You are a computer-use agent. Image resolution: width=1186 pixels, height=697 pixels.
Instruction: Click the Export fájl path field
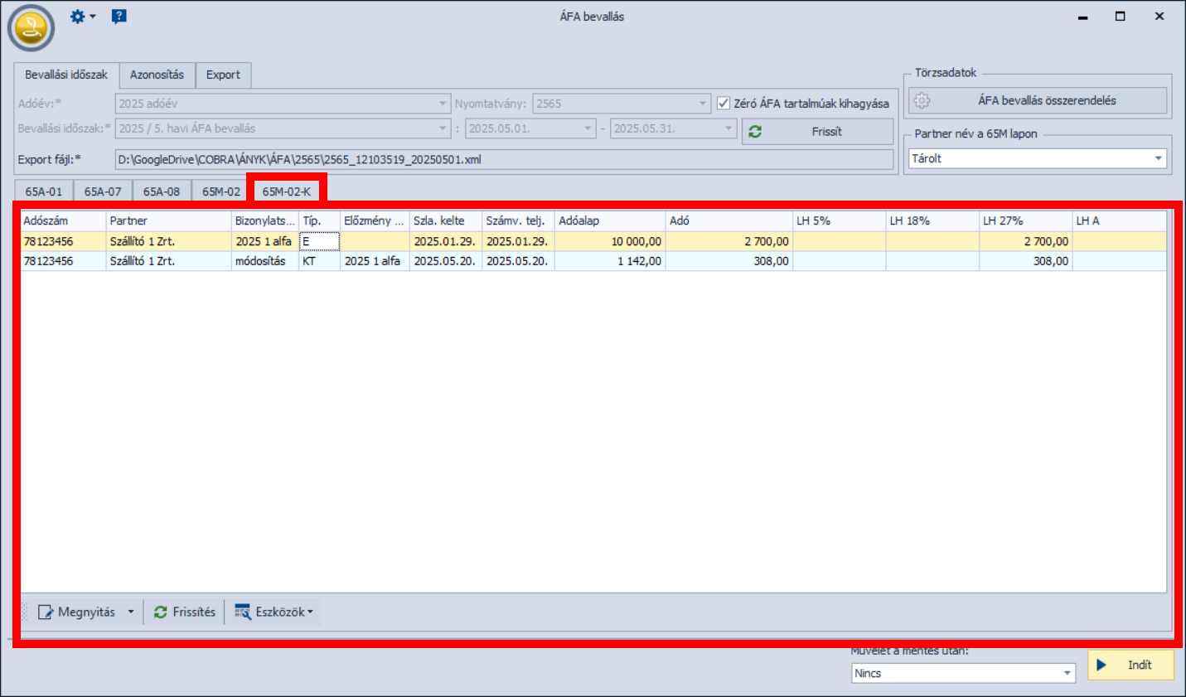(x=503, y=160)
